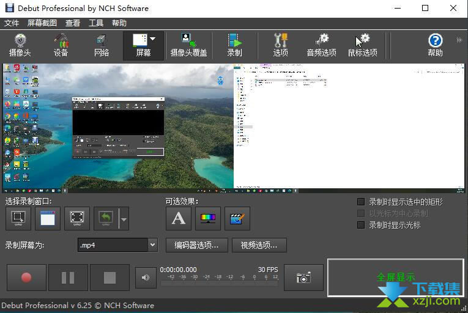Viewport: 468px width, 313px height.
Task: Open the 屏幕截图 menu
Action: (x=42, y=23)
